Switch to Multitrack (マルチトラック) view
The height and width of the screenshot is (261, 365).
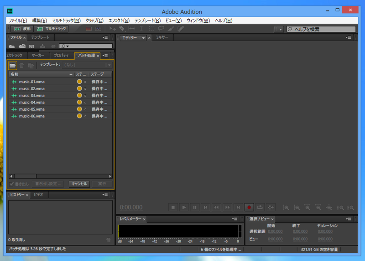pos(51,29)
